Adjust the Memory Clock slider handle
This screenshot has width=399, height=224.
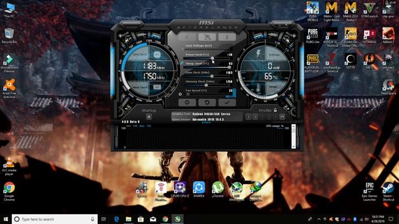point(206,85)
